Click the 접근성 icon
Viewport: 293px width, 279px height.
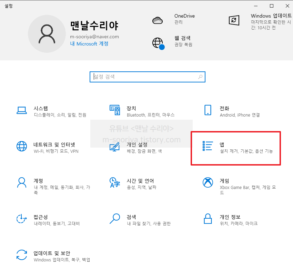[22, 219]
